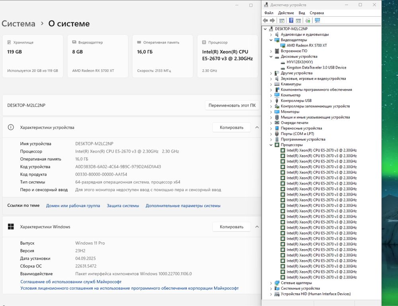Screen dimensions: 398x306
Task: Select the mouse icon for Мыши category
Action: coord(277,117)
